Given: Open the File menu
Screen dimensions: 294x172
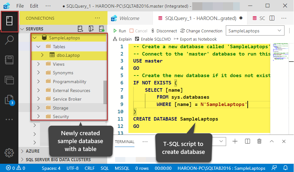Looking at the screenshot, I should (20, 6).
